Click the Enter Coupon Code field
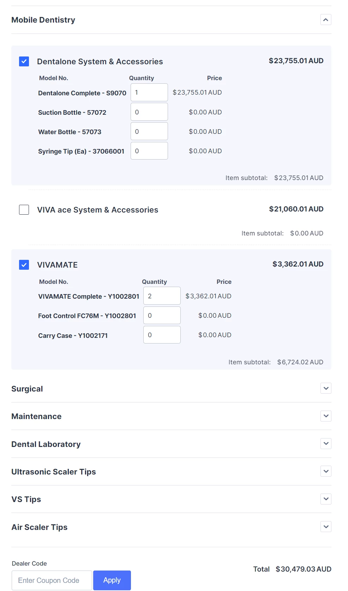Screen dimensions: 348x591 52,580
